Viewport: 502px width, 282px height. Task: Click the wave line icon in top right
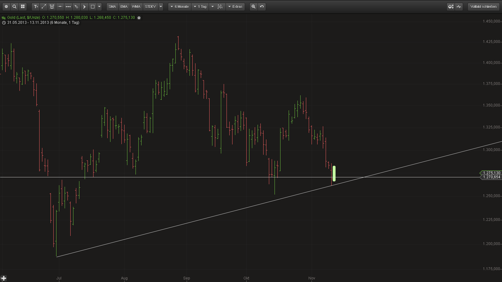459,6
